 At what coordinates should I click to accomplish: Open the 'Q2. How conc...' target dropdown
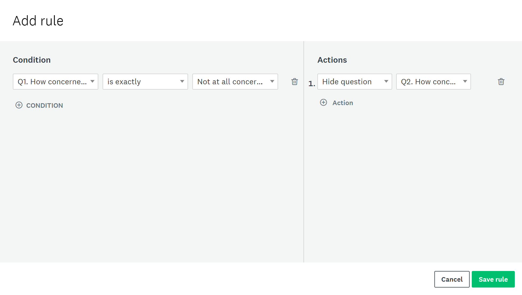tap(429, 82)
